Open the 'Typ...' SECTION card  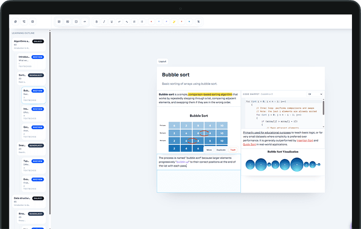[x=33, y=165]
